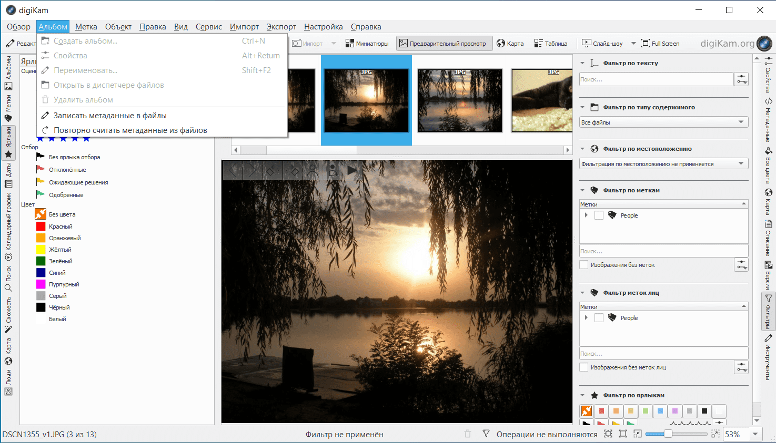
Task: Start slideshow from the preview overlay play button
Action: pyautogui.click(x=352, y=170)
